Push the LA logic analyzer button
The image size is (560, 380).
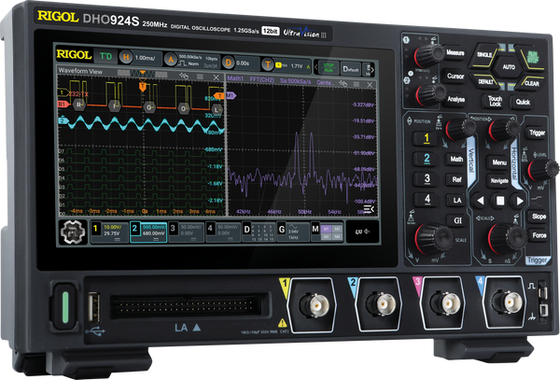tap(457, 201)
